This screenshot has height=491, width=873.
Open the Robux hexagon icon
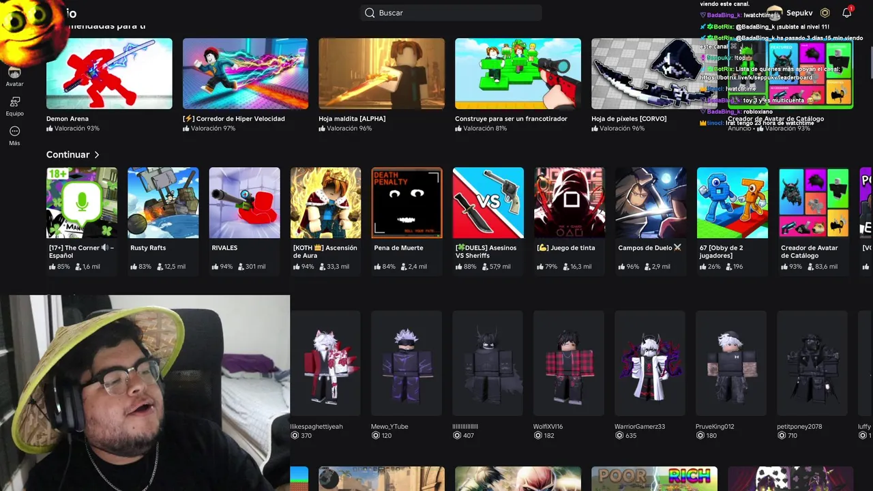click(825, 13)
